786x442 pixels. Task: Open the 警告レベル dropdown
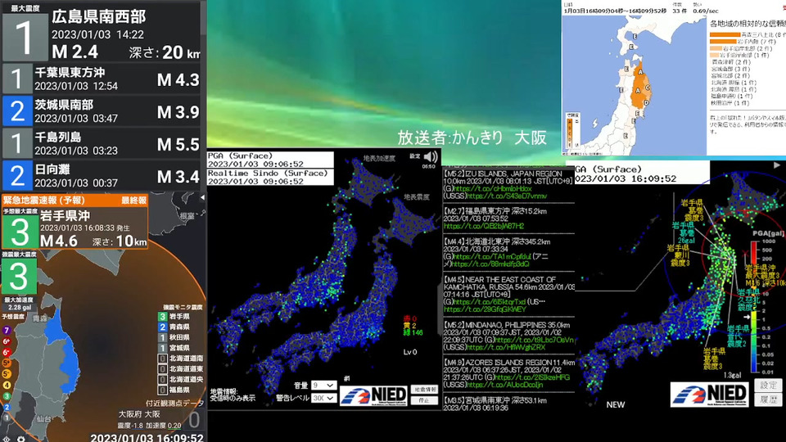coord(323,398)
